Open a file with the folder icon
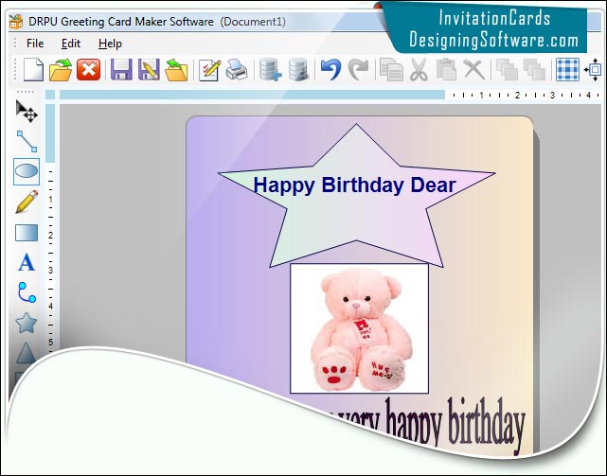This screenshot has height=476, width=607. coord(61,69)
